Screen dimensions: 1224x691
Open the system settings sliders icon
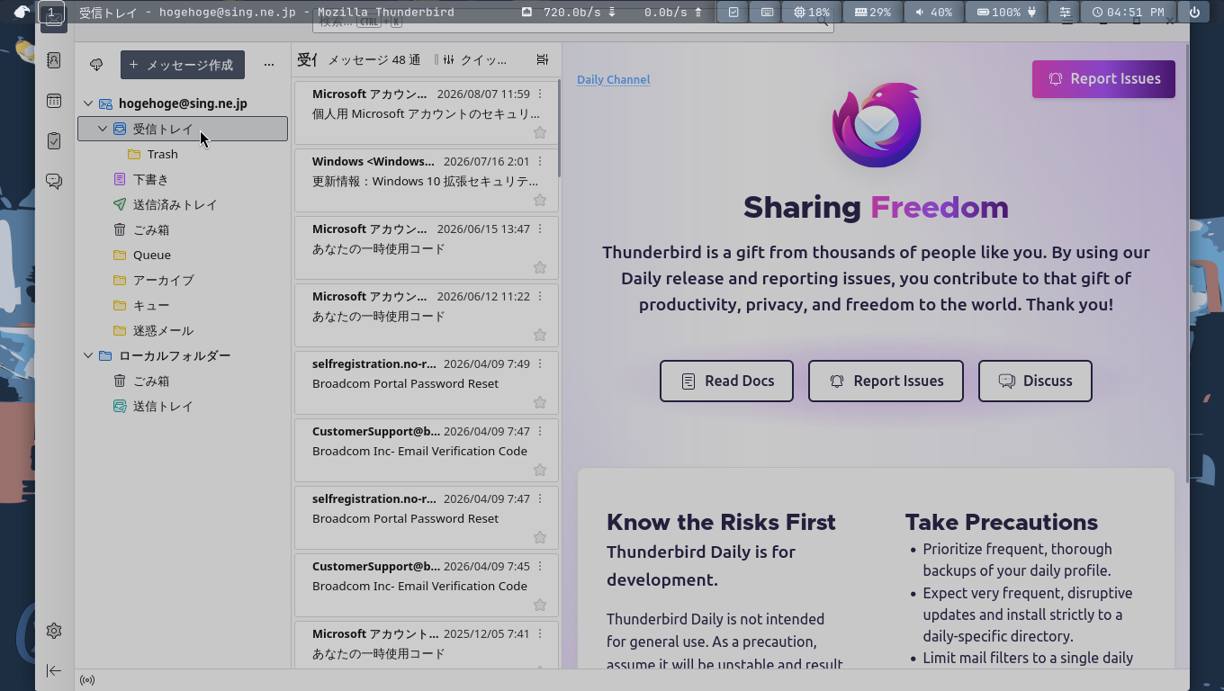coord(1065,13)
